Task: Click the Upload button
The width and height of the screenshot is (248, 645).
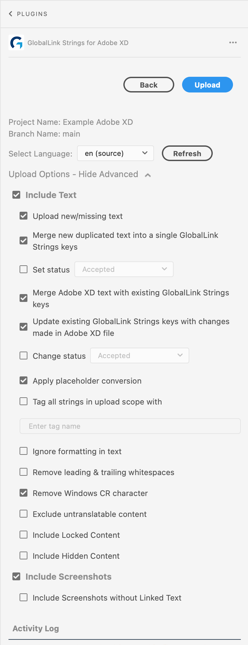Action: coord(208,85)
